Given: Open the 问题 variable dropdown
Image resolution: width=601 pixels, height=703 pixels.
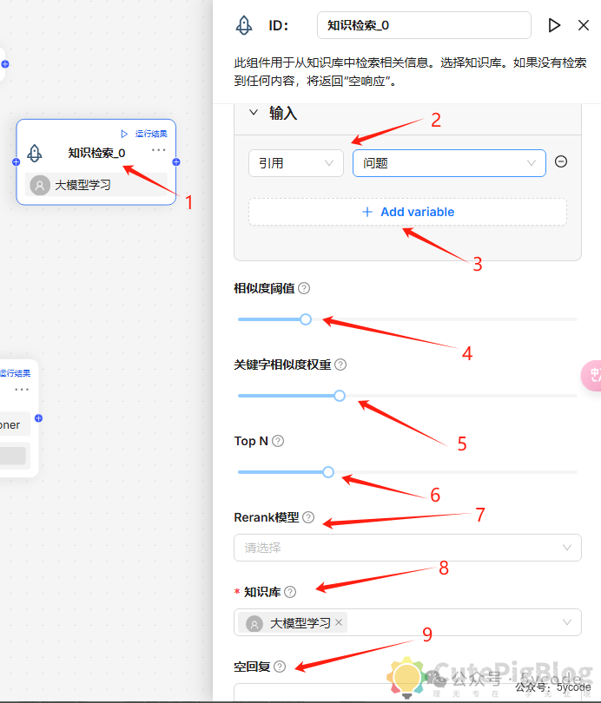Looking at the screenshot, I should click(449, 163).
